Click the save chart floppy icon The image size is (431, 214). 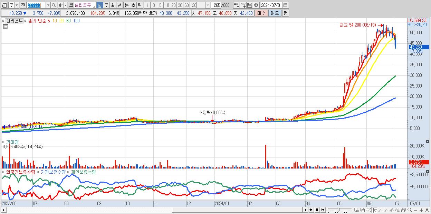click(x=250, y=5)
